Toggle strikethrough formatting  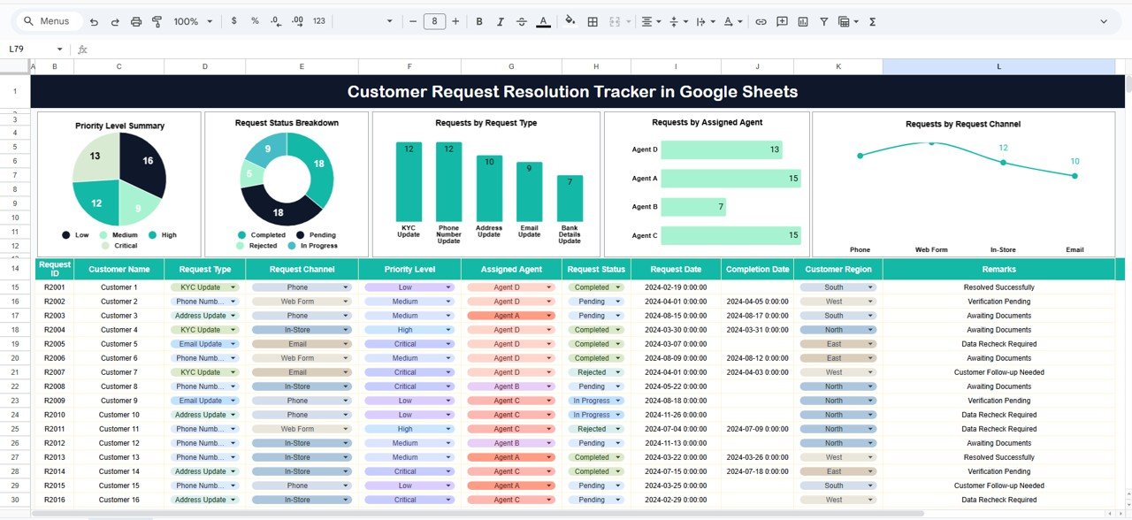point(522,21)
